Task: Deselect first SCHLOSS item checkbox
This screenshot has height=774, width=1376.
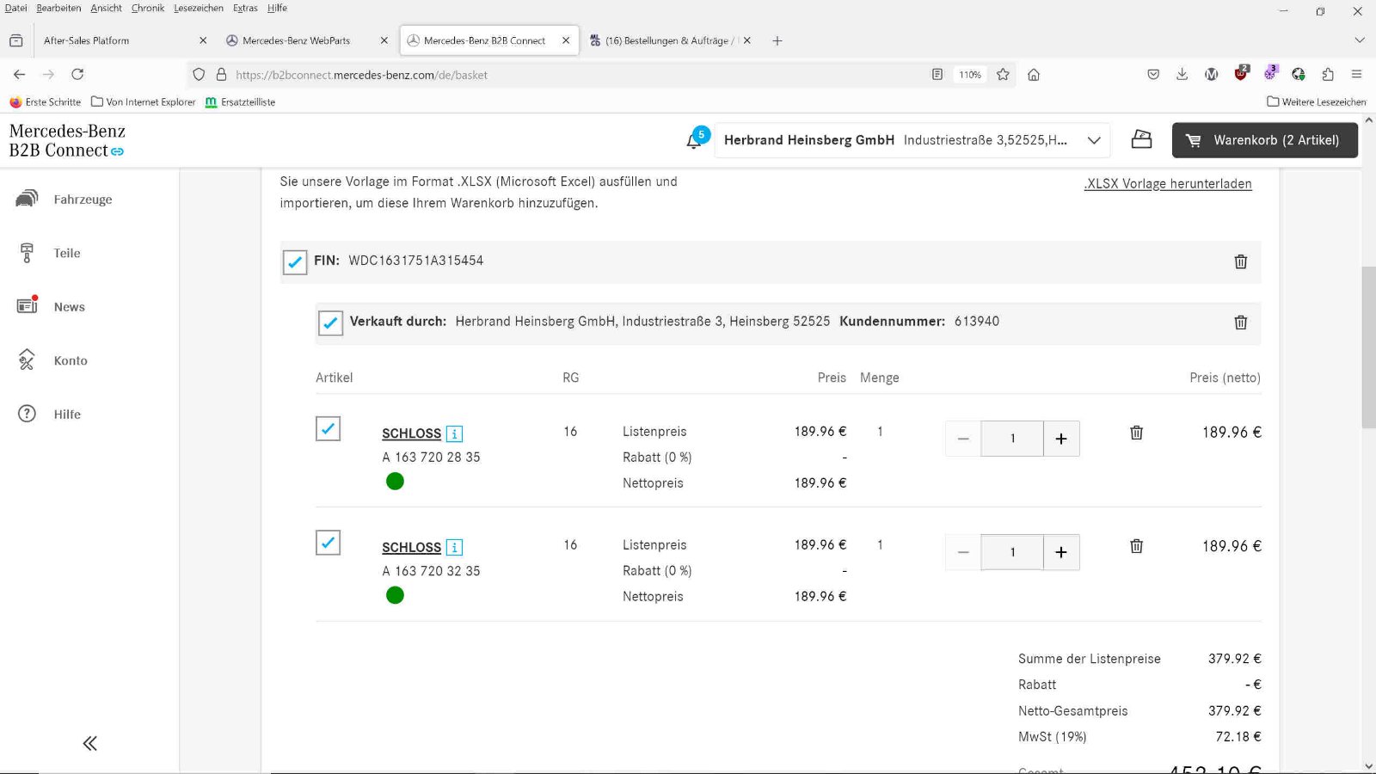Action: tap(328, 428)
